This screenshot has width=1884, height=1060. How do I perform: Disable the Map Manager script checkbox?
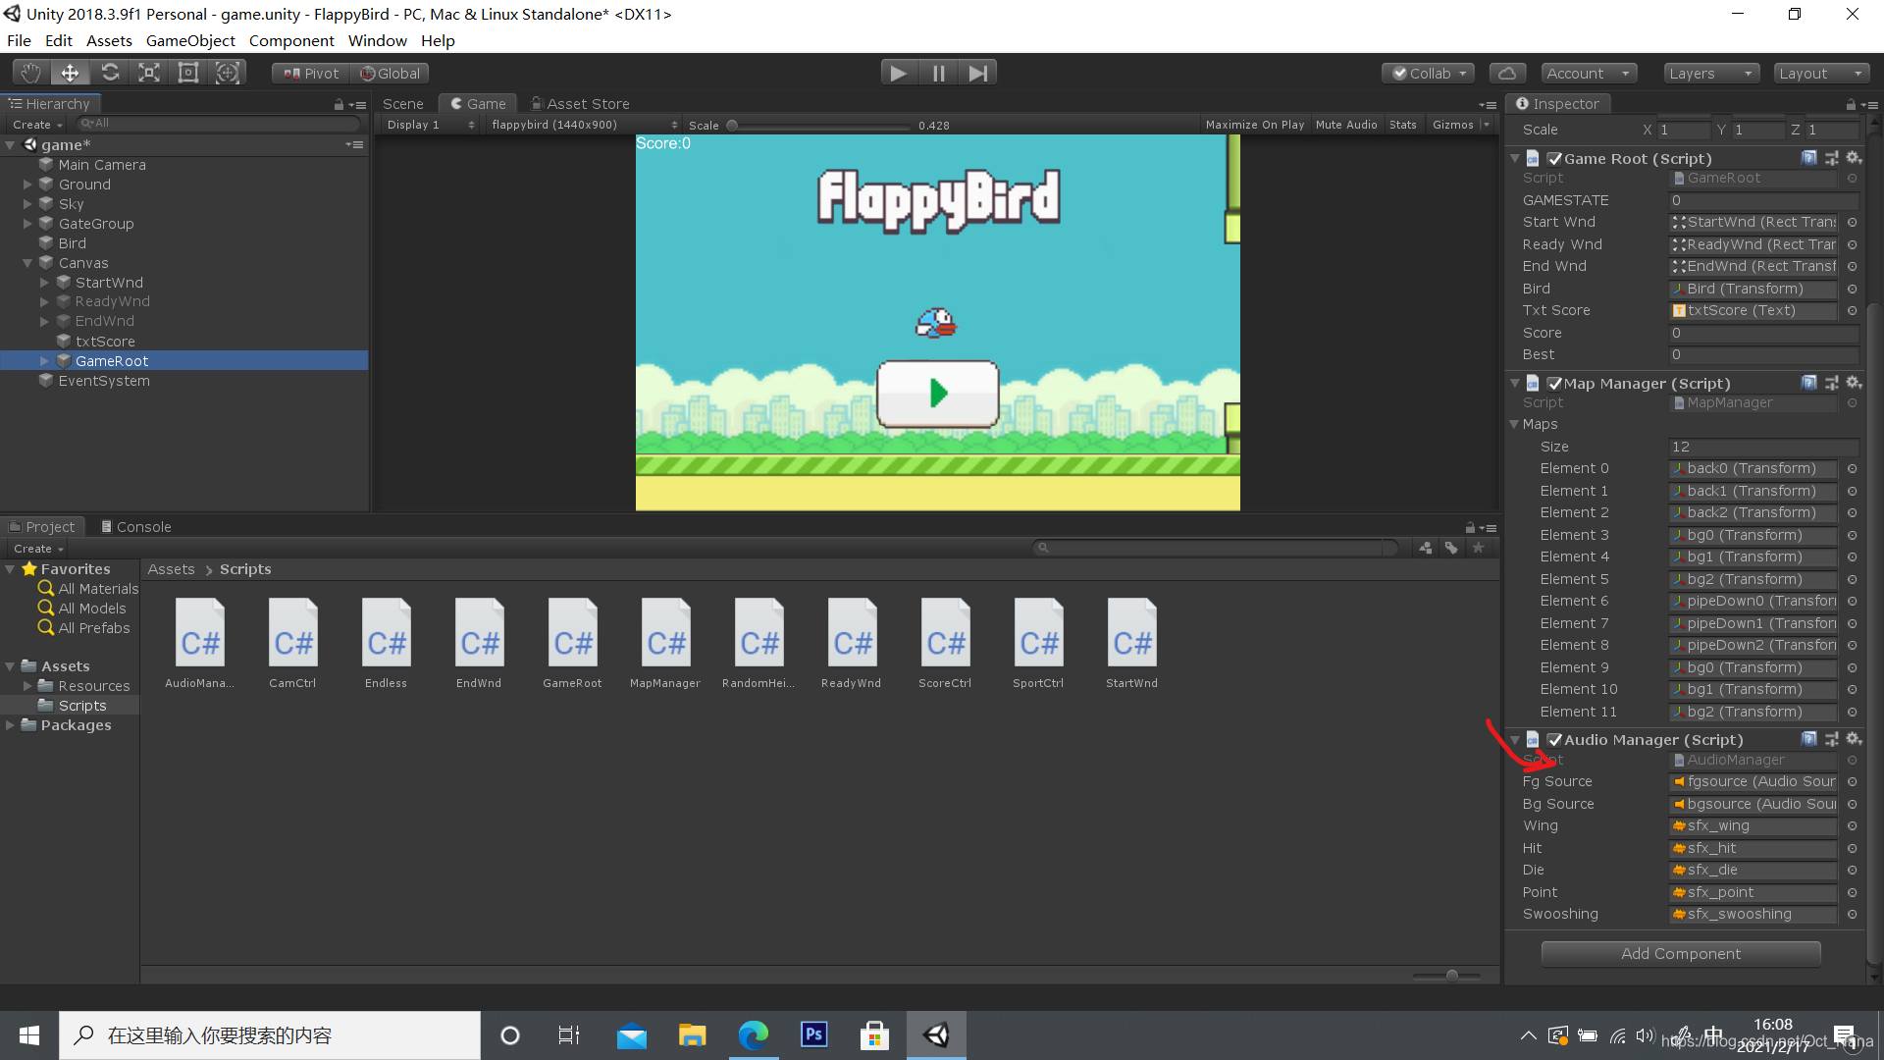pos(1554,384)
